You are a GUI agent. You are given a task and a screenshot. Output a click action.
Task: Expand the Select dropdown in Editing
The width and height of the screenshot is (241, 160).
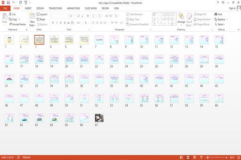[x=220, y=24]
